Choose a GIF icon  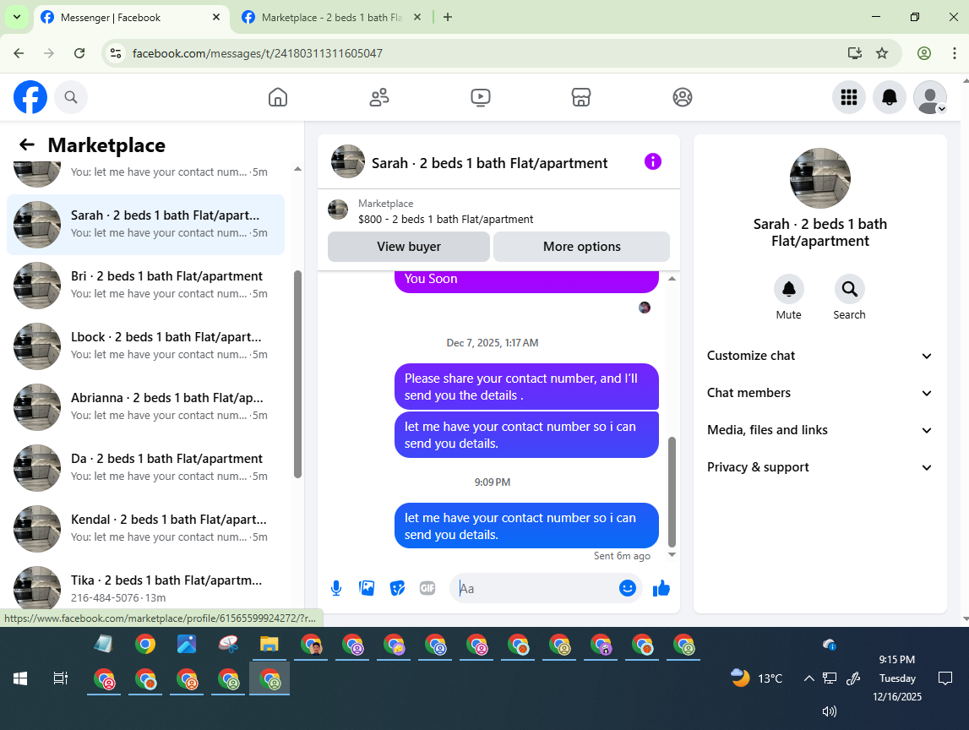tap(427, 588)
